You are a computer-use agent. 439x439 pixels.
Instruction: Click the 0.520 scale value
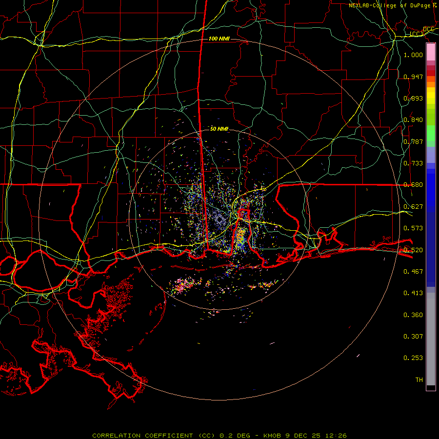coord(413,250)
